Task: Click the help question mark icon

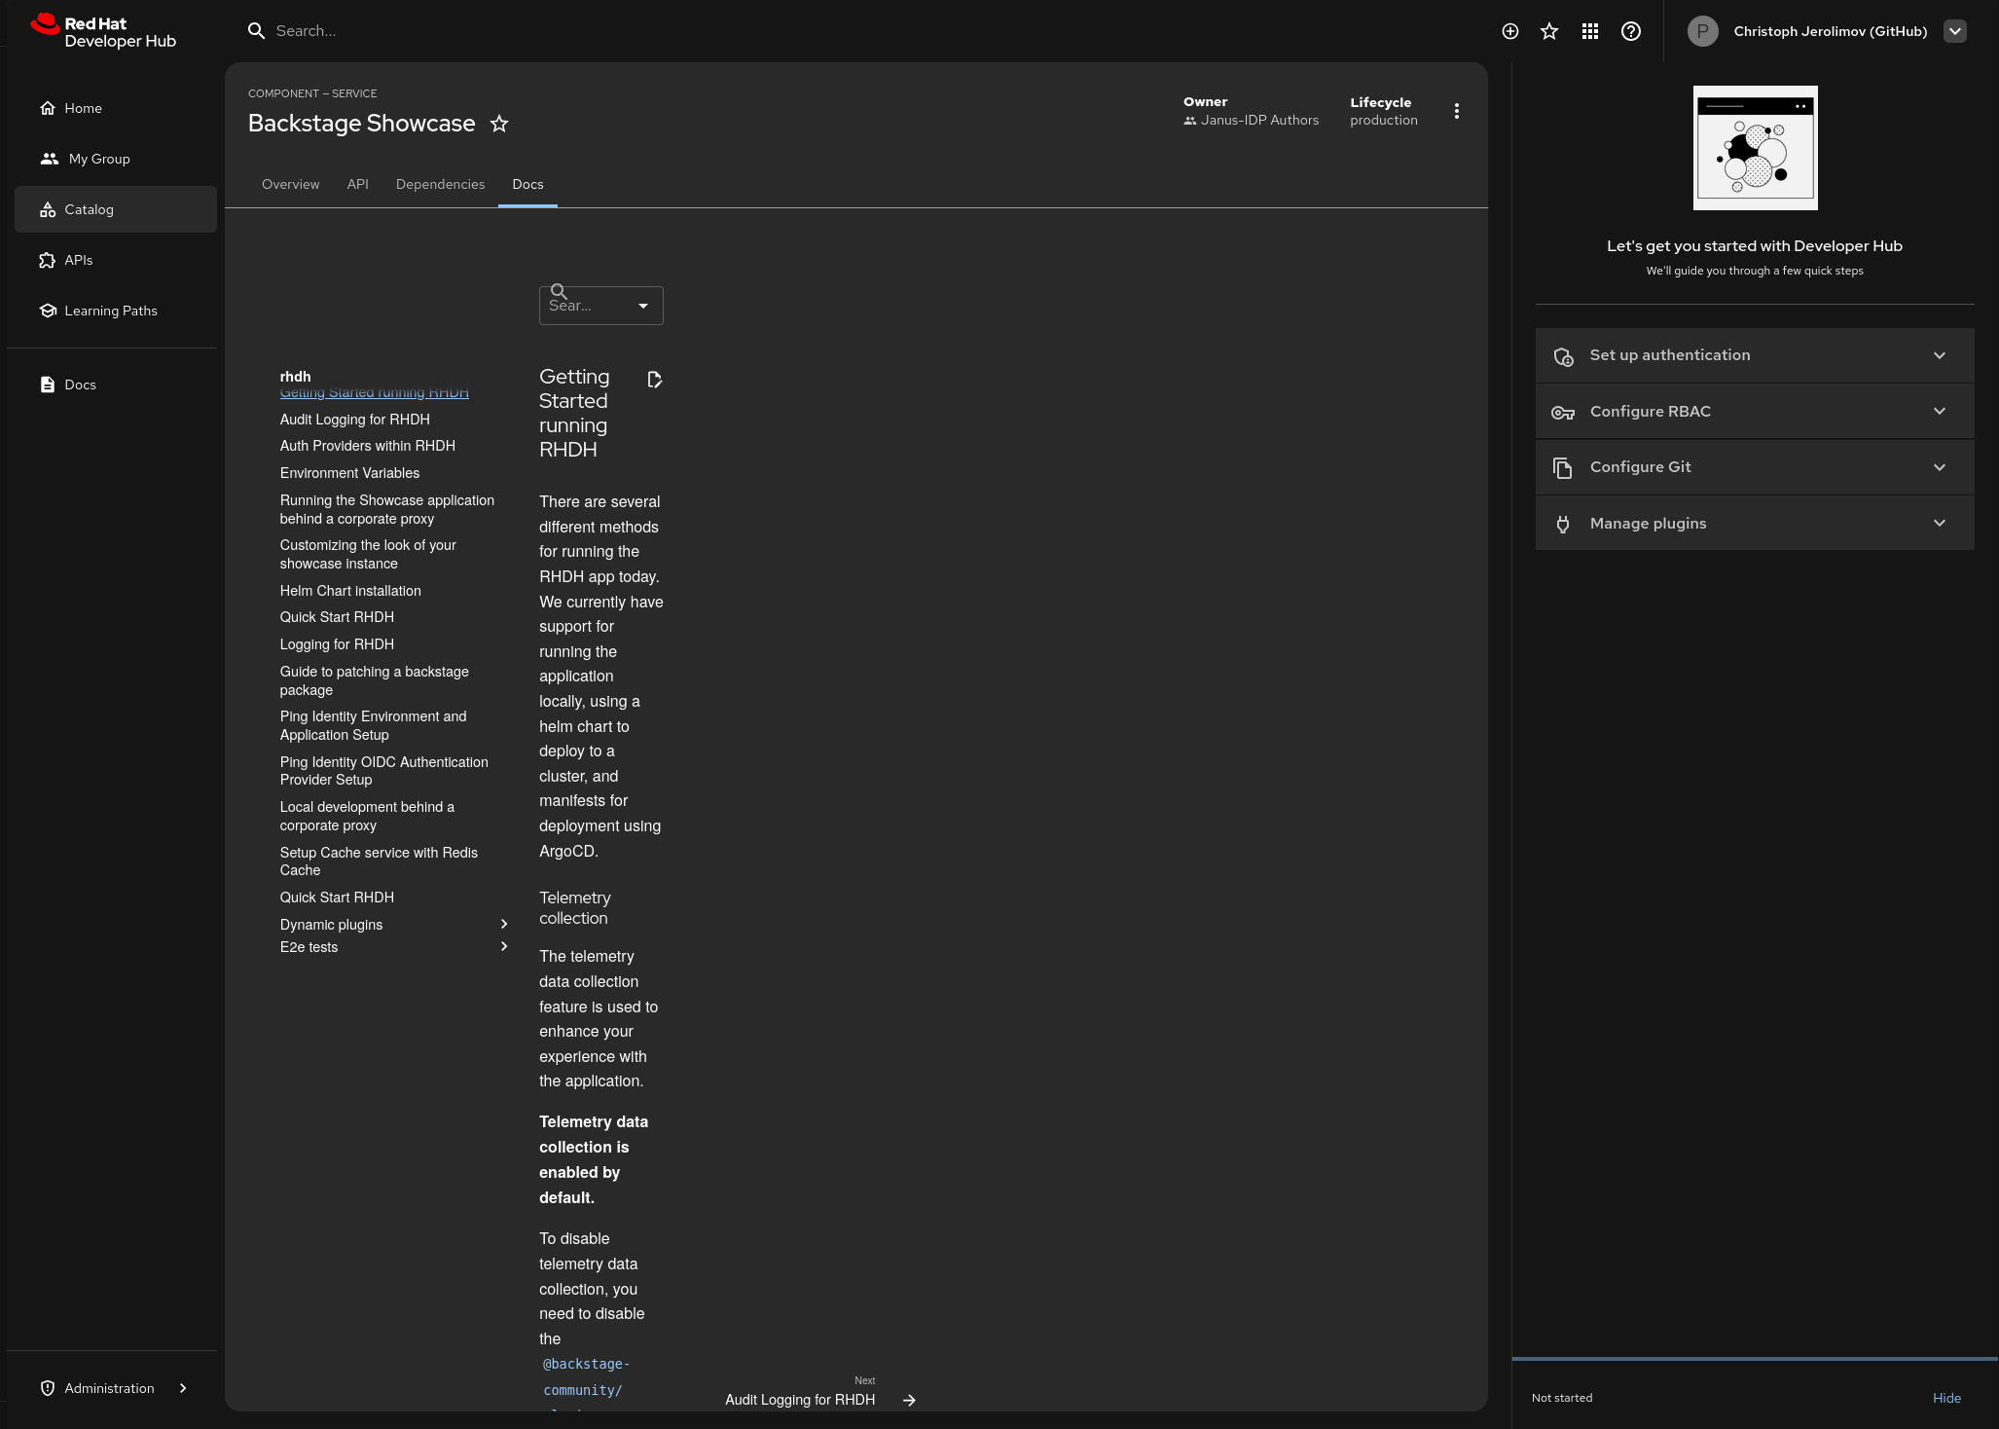Action: (1631, 31)
